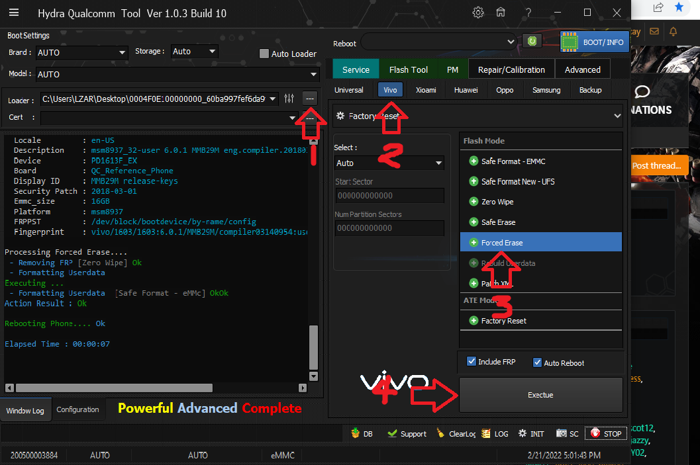
Task: Click the browser share icon
Action: pos(658,7)
